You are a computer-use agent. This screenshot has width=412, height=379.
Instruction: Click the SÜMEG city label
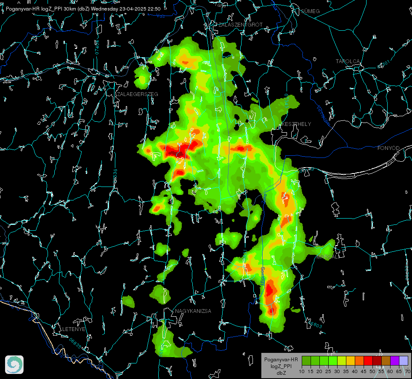pos(310,11)
